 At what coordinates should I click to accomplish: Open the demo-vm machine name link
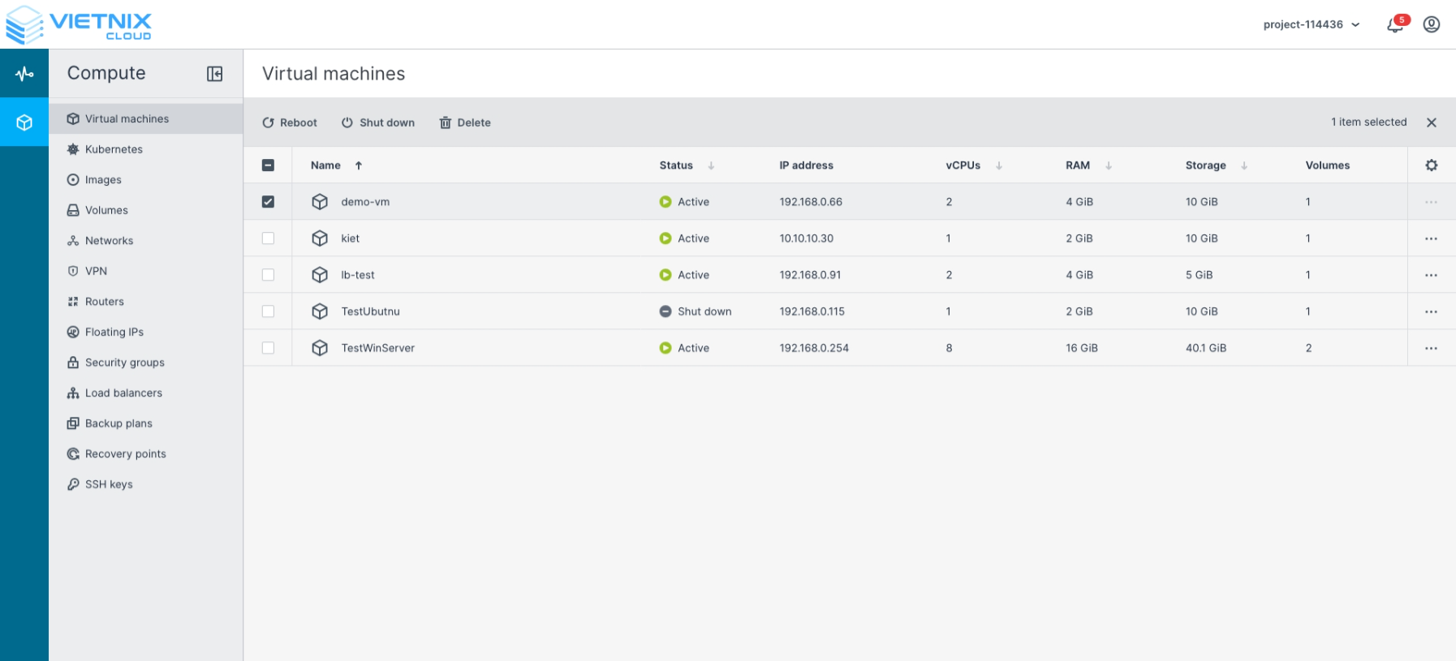(x=365, y=202)
